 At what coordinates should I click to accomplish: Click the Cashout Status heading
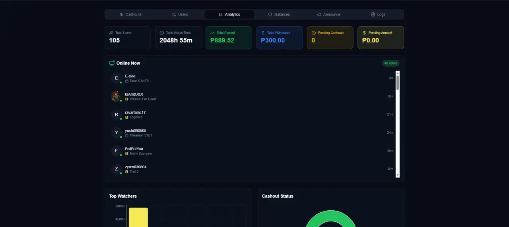(278, 196)
